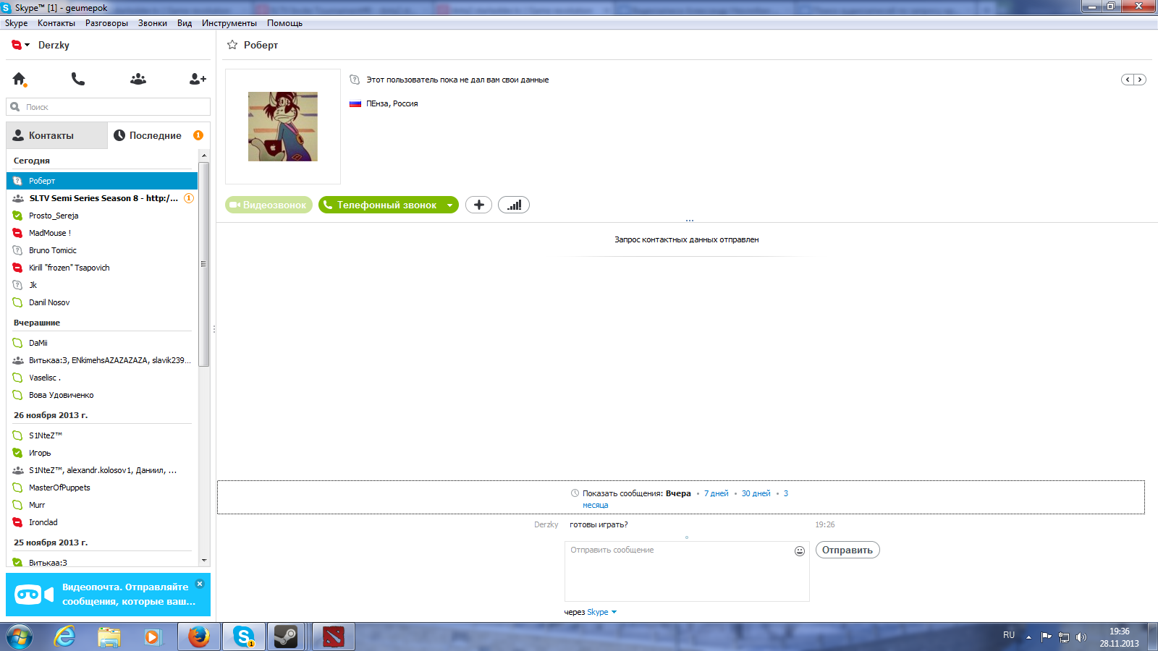Open conversation with Danil Nosov

(102, 302)
